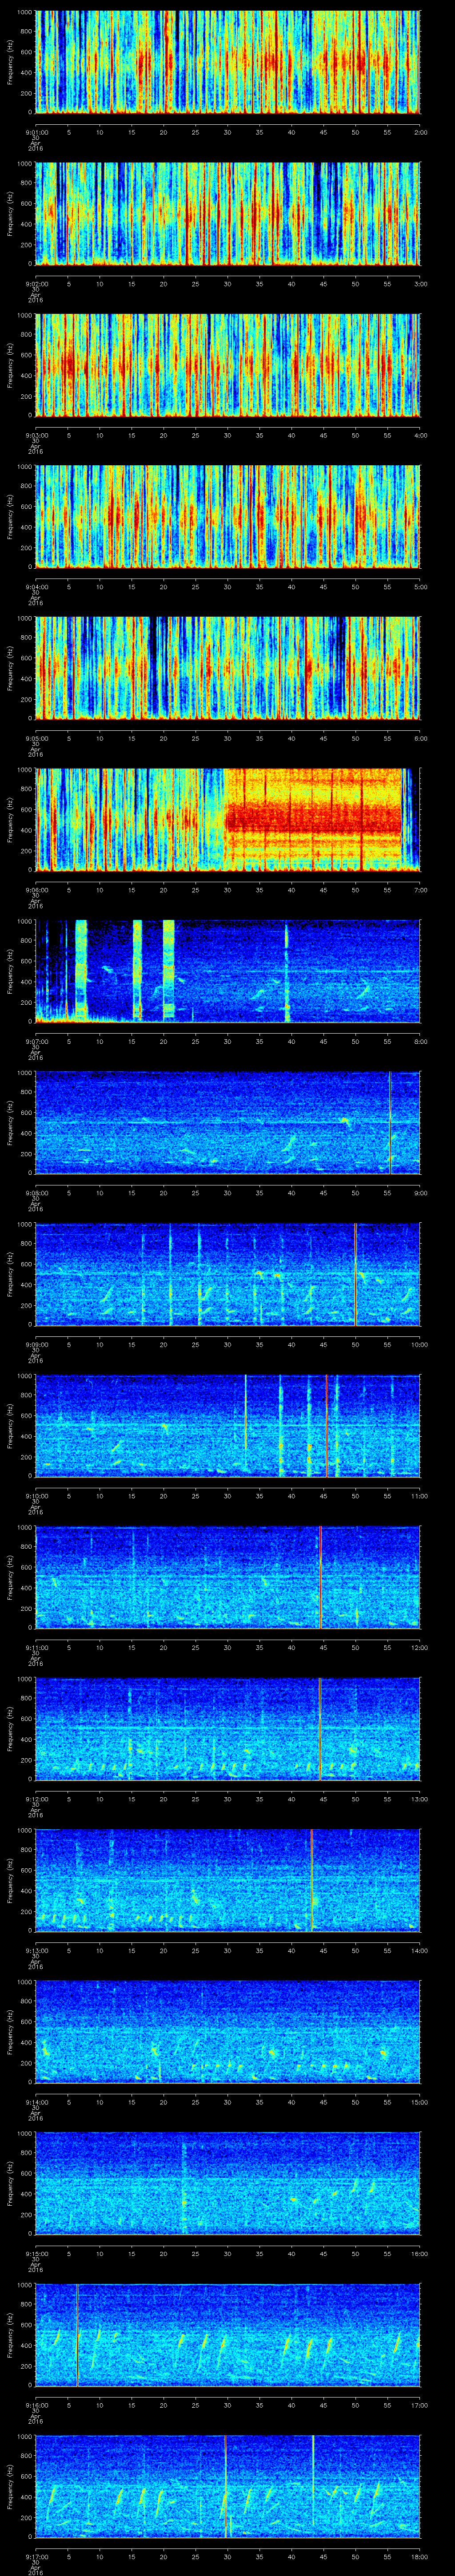This screenshot has width=455, height=2576.
Task: Select the spectrogram panel starting at 9:14:00
Action: pyautogui.click(x=228, y=2032)
